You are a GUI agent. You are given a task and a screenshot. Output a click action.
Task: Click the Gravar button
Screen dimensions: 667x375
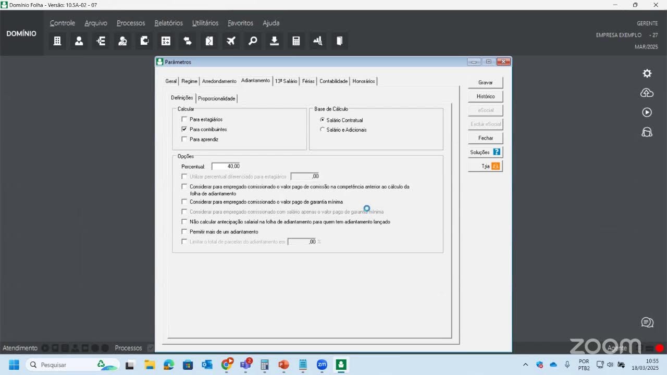(x=486, y=82)
